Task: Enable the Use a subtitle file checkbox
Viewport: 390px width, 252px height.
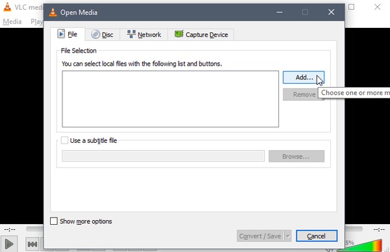Action: [x=64, y=140]
